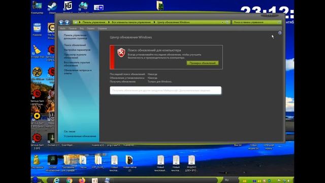Click the volume speaker tray icon
The width and height of the screenshot is (325, 183).
(x=289, y=181)
